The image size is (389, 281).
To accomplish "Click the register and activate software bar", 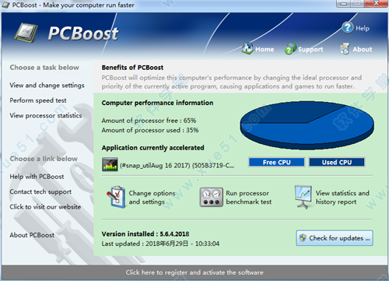I will click(194, 272).
